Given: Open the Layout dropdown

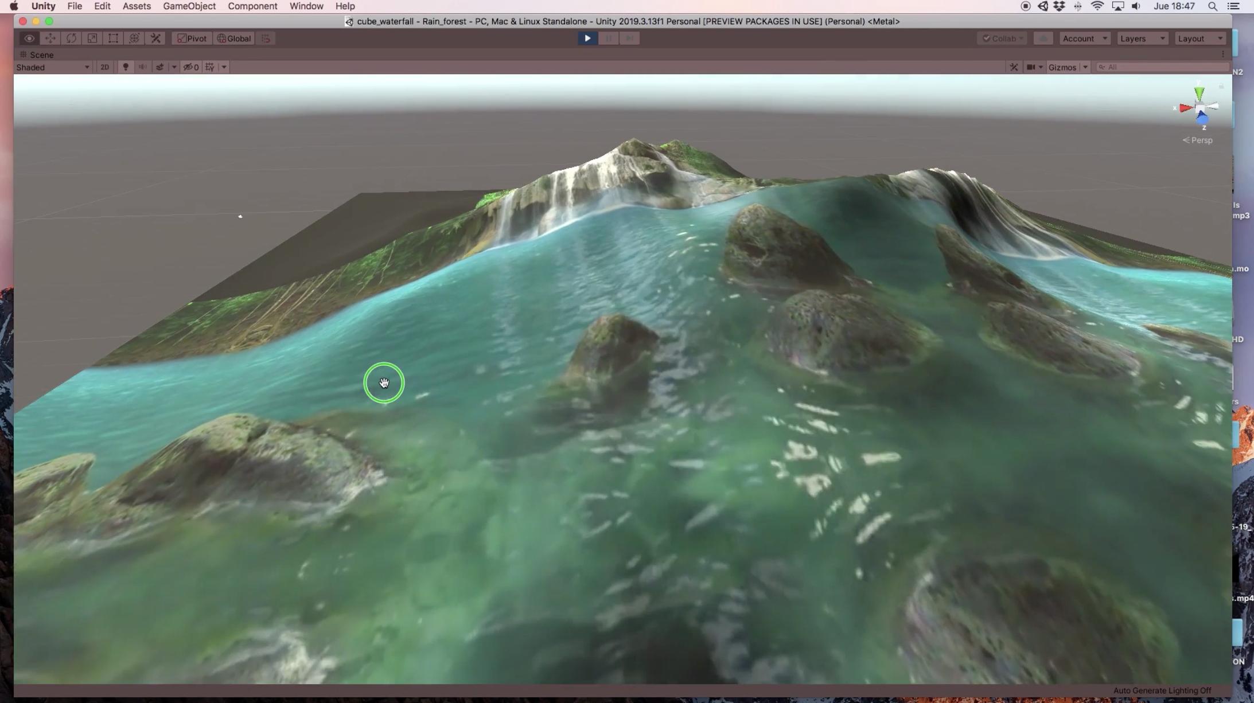Looking at the screenshot, I should 1200,38.
